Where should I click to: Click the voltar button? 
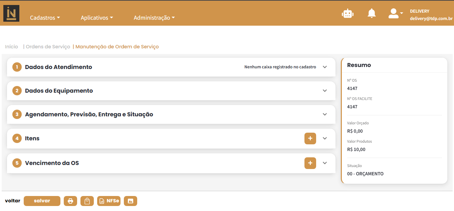point(13,201)
